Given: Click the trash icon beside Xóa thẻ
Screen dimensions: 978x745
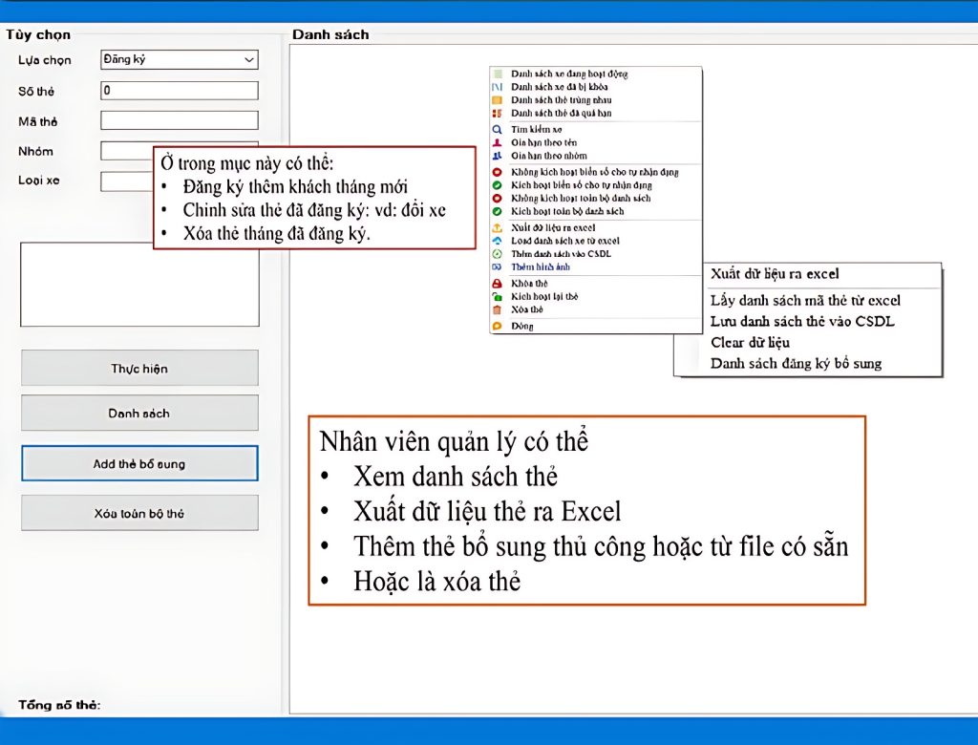Looking at the screenshot, I should pos(497,310).
